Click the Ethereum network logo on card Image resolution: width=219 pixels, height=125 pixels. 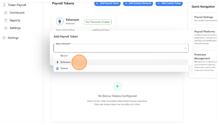point(59,21)
